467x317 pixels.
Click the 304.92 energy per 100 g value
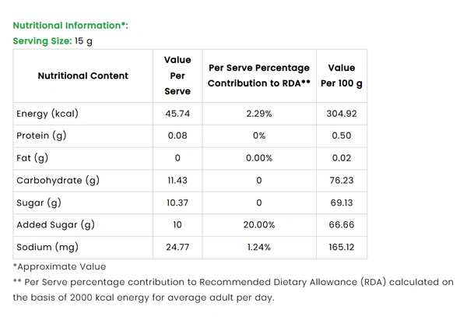tap(342, 114)
